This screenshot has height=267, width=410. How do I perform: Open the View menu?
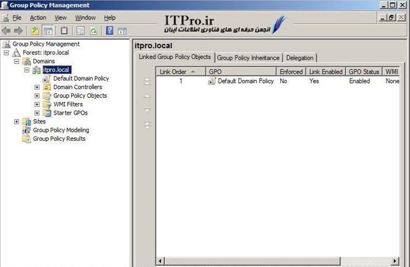pos(60,18)
